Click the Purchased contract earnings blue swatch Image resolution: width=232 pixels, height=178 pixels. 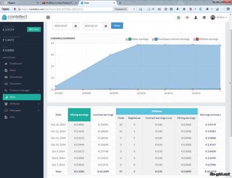(156, 39)
